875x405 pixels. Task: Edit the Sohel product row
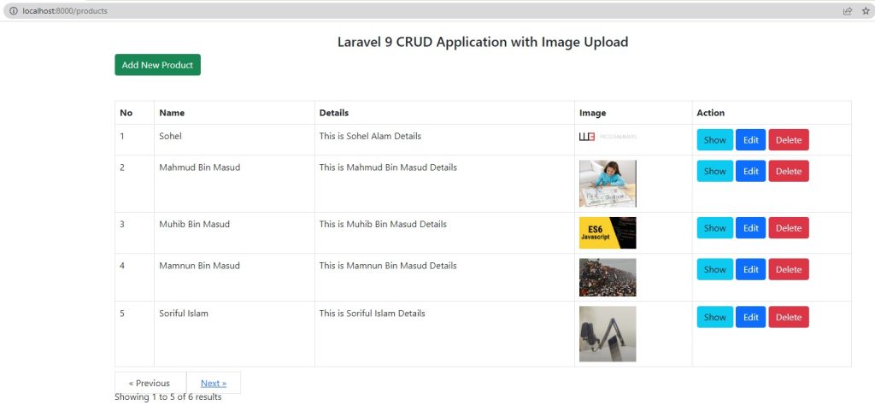(x=750, y=140)
